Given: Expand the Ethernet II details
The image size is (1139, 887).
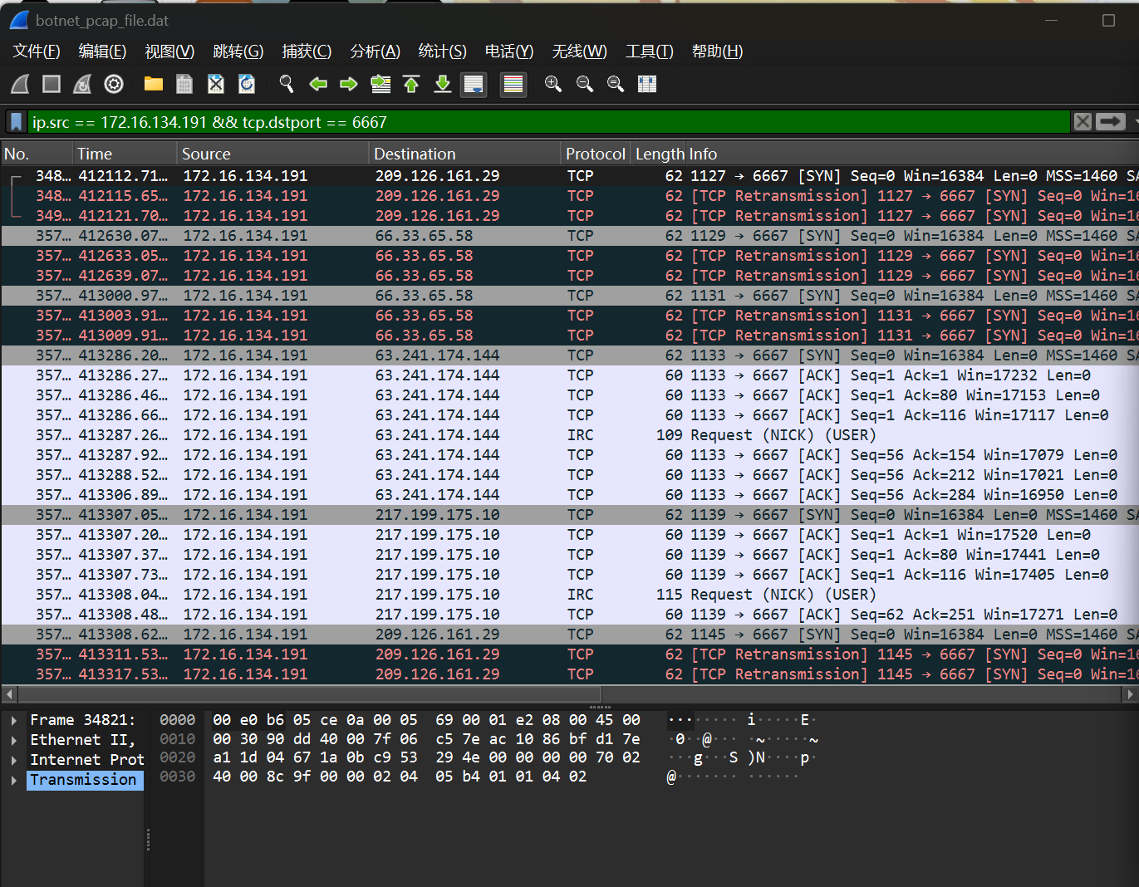Looking at the screenshot, I should [14, 740].
